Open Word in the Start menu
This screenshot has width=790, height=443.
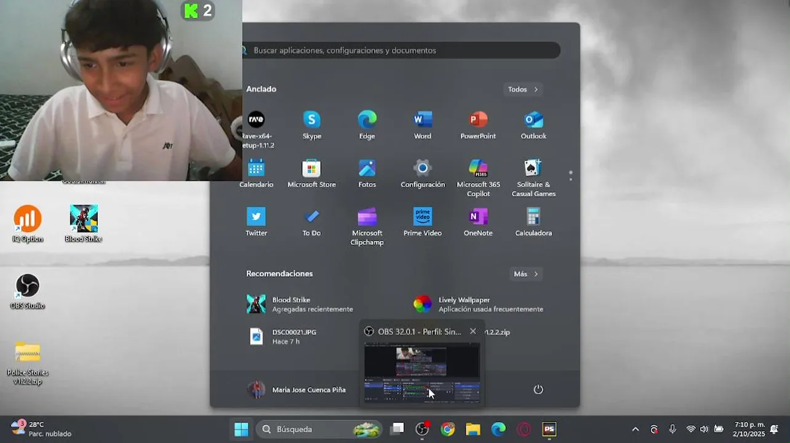(423, 125)
